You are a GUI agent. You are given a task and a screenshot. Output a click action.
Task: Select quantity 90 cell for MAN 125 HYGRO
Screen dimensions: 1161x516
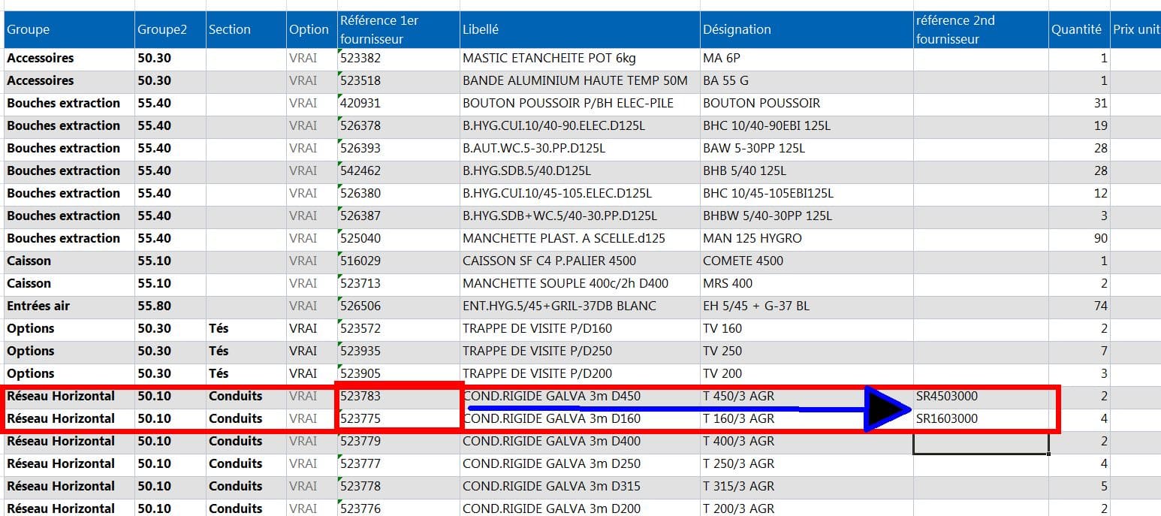(1079, 238)
